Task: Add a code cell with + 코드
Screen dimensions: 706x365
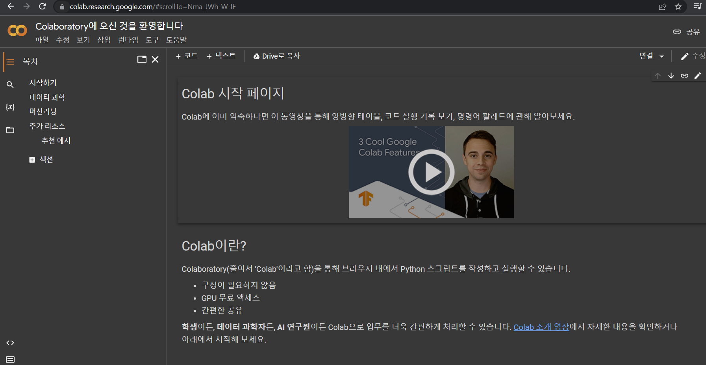Action: pos(187,56)
